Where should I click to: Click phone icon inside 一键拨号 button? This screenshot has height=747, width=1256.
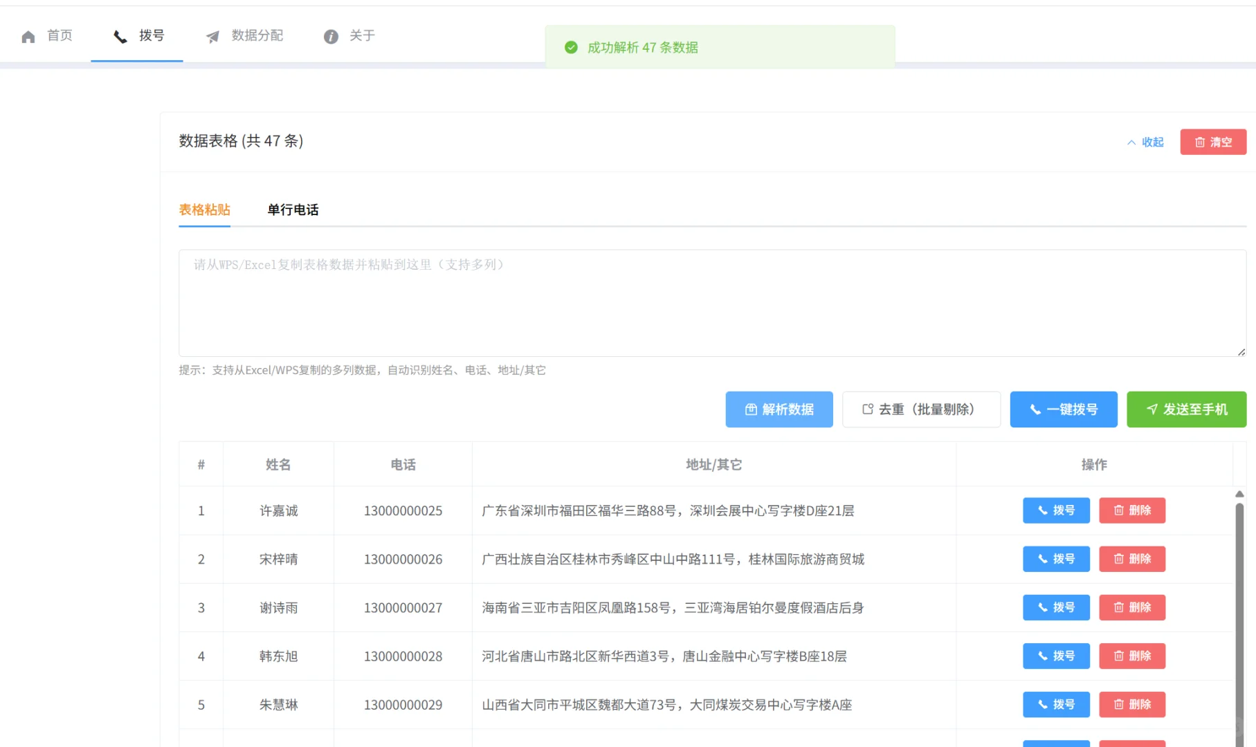click(x=1036, y=409)
